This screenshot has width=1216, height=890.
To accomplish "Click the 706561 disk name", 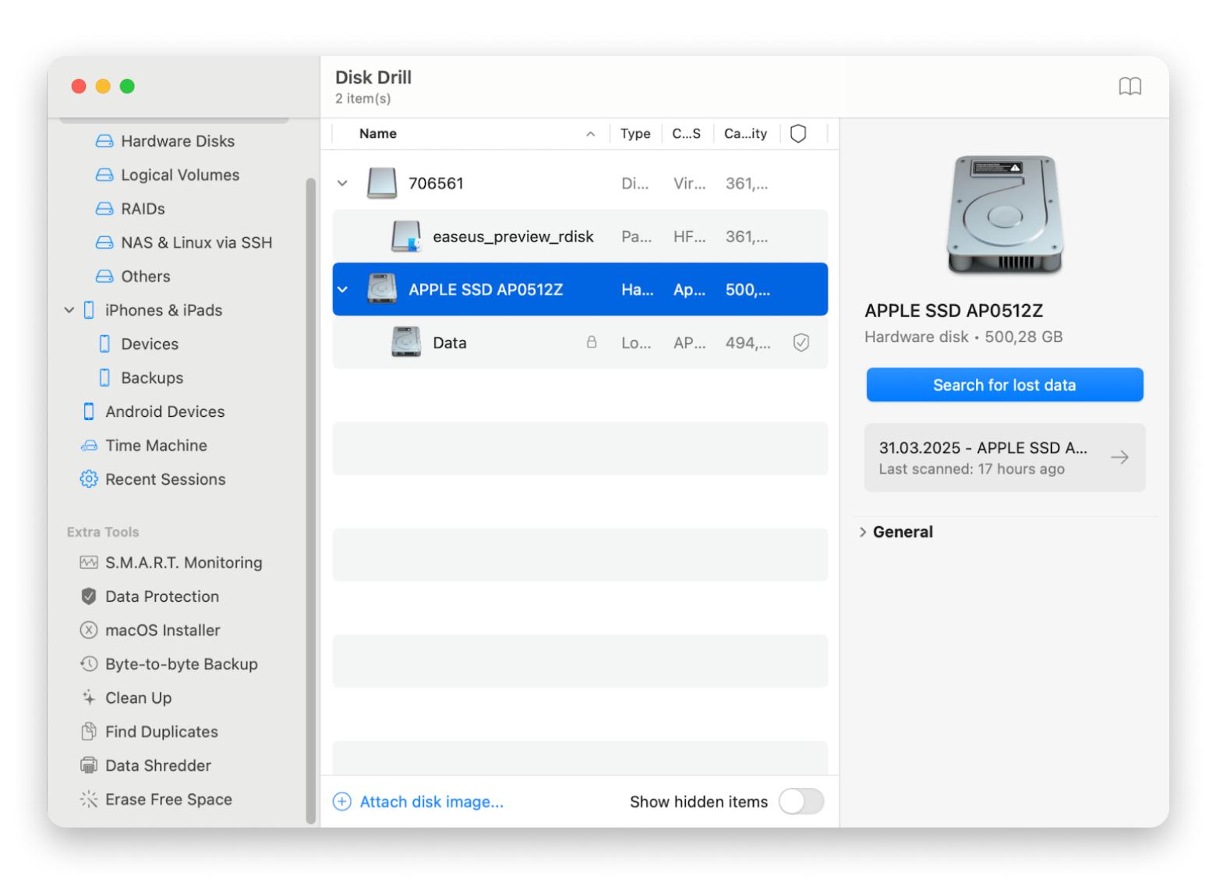I will click(437, 184).
